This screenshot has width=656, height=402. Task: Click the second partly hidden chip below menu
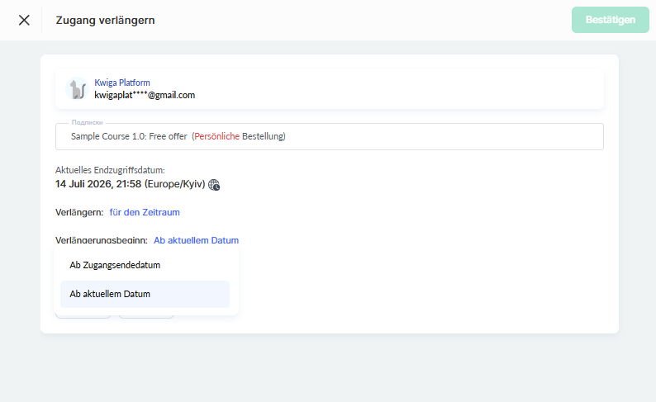pos(146,316)
